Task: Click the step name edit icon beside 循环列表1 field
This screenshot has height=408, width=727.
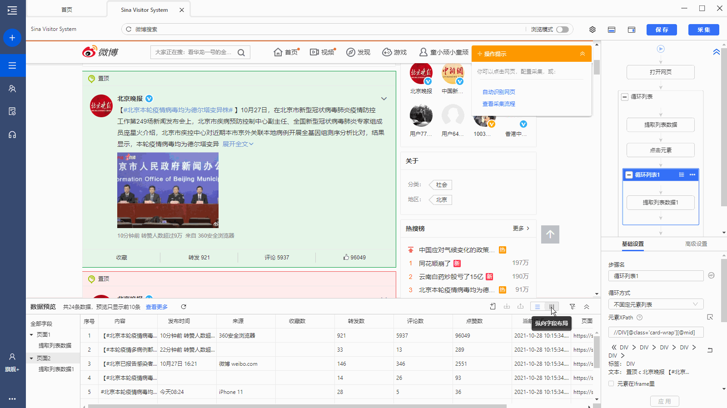Action: 712,275
